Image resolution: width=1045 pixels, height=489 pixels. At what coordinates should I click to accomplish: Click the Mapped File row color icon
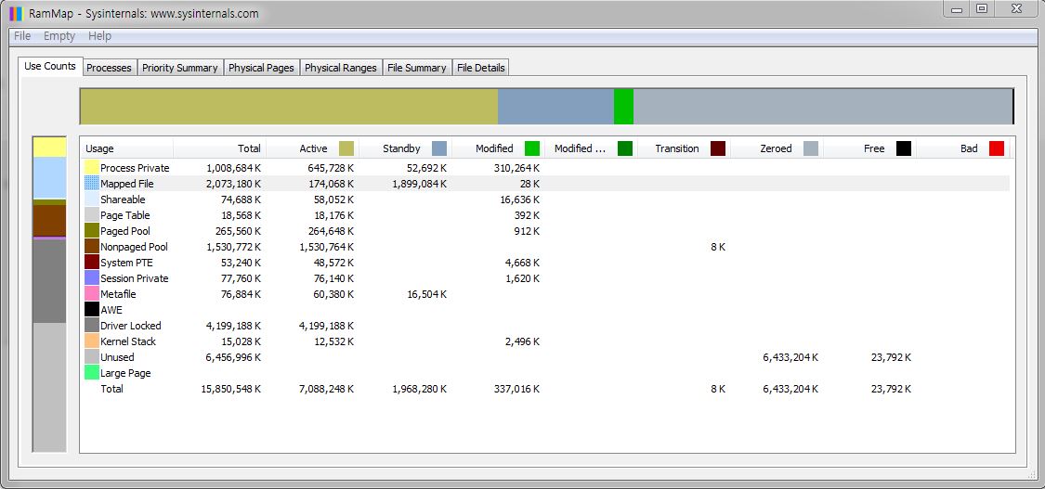92,184
